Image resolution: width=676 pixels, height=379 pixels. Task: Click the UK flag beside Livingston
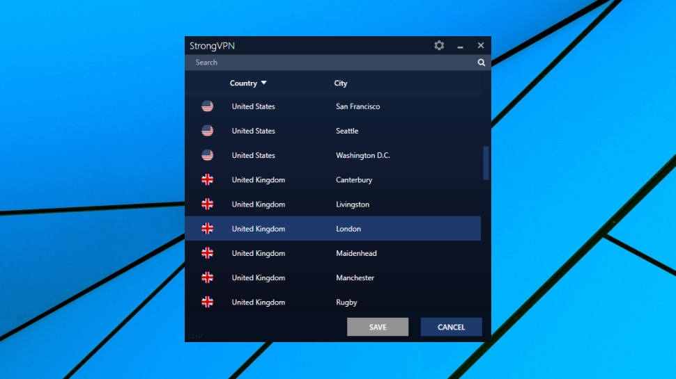208,204
